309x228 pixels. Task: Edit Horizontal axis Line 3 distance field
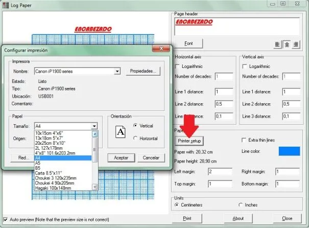[x=224, y=117]
